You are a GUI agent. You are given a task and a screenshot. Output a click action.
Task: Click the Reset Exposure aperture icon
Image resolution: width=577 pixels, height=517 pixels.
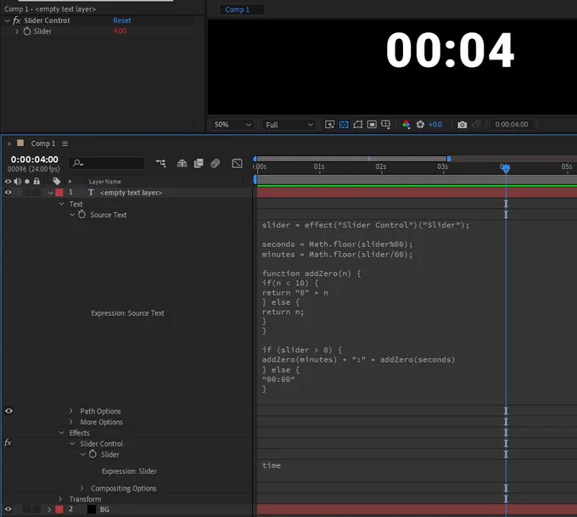(x=420, y=125)
